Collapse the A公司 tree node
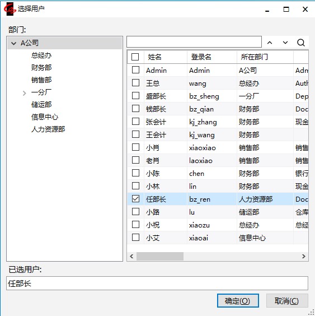Viewport: 315px width, 316px height. tap(13, 43)
